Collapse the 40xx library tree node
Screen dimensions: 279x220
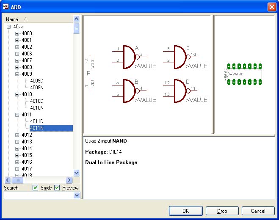click(x=8, y=27)
